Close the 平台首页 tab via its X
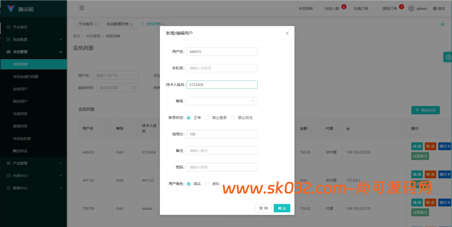 [x=96, y=24]
